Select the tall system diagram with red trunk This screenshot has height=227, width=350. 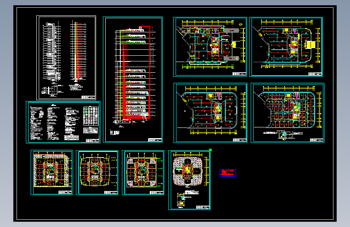coord(133,80)
